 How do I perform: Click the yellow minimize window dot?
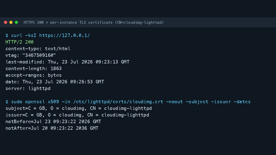pyautogui.click(x=11, y=22)
